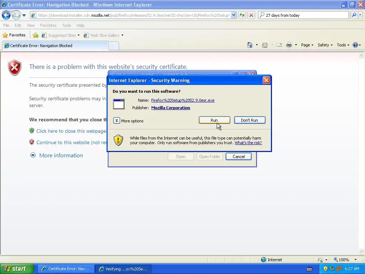Click 'Click here to close this webpage' link

point(71,131)
